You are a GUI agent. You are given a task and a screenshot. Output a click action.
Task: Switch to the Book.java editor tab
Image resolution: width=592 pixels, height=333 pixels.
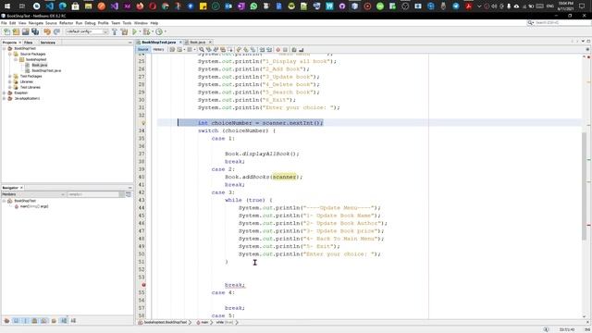pos(197,43)
